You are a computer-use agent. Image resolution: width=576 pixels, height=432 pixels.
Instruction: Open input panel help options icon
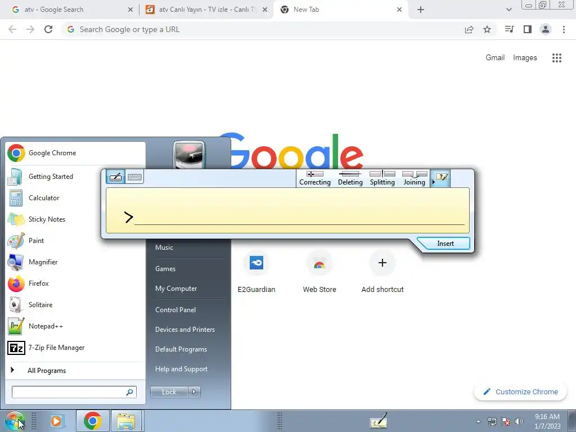click(442, 177)
